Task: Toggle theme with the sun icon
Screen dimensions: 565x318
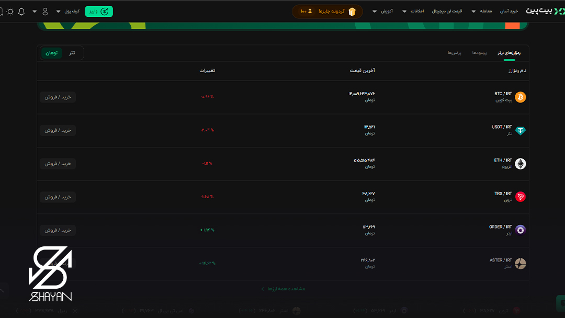Action: tap(9, 10)
